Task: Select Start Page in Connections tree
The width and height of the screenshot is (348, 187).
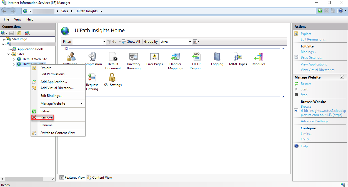Action: click(19, 39)
